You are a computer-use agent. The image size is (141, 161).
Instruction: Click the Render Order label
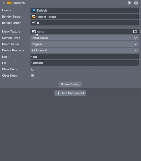coord(11,23)
